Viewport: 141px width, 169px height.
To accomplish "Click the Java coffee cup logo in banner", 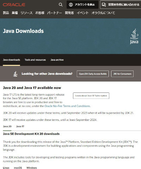I will 134,36.
